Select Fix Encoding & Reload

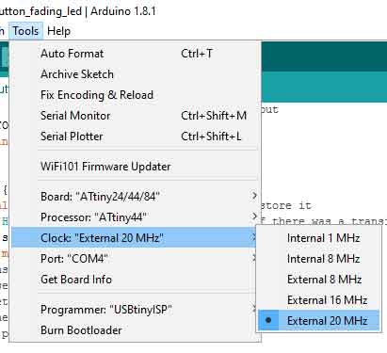pyautogui.click(x=135, y=95)
